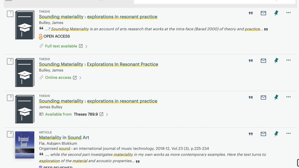Open the Materiality in Sound Art title

64,138
